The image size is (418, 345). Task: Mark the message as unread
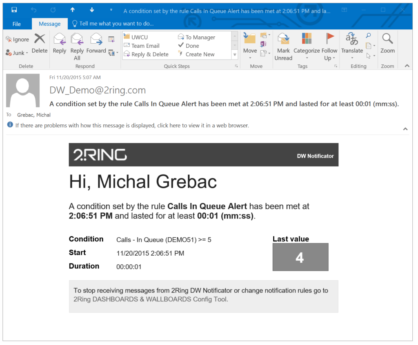[283, 46]
